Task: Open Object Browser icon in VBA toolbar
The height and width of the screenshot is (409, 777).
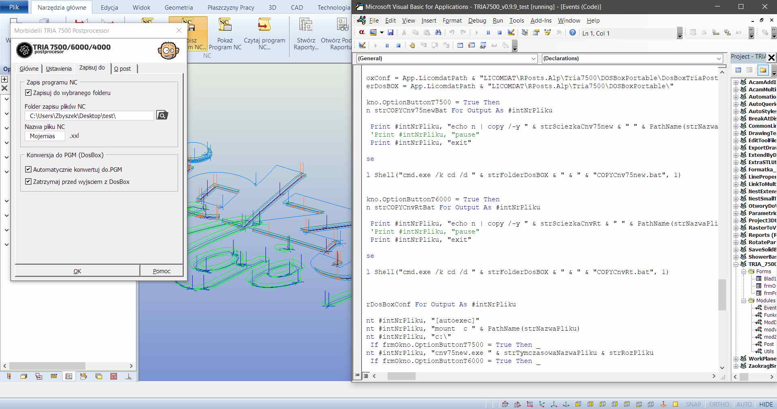Action: pyautogui.click(x=548, y=32)
